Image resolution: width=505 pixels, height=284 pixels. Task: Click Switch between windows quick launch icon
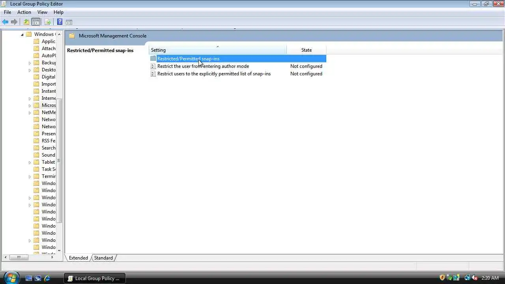[x=38, y=278]
